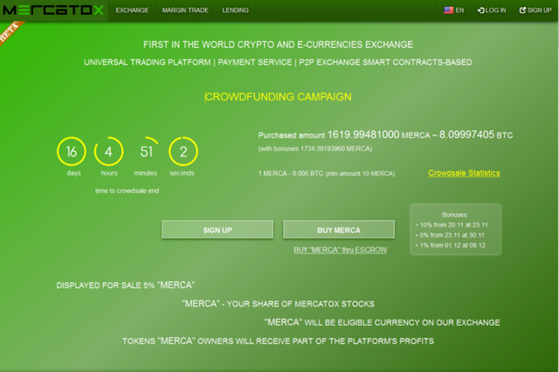Click Displayed for sale 5% "MERCA" text
Image resolution: width=559 pixels, height=372 pixels.
click(126, 285)
